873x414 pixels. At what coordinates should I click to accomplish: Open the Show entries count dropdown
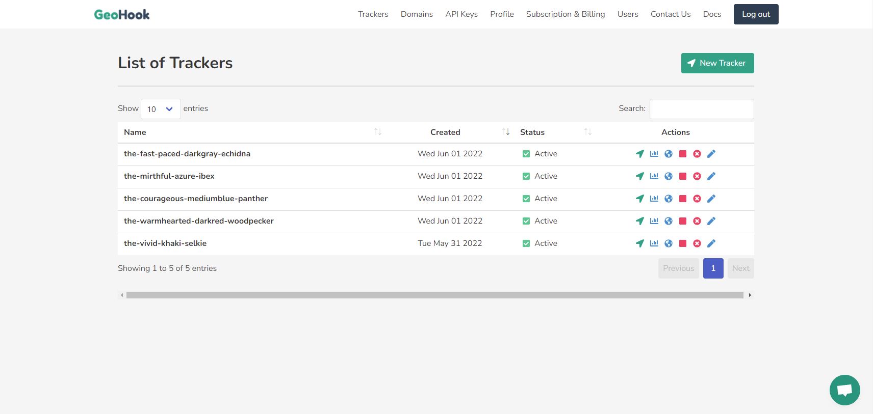pos(161,109)
